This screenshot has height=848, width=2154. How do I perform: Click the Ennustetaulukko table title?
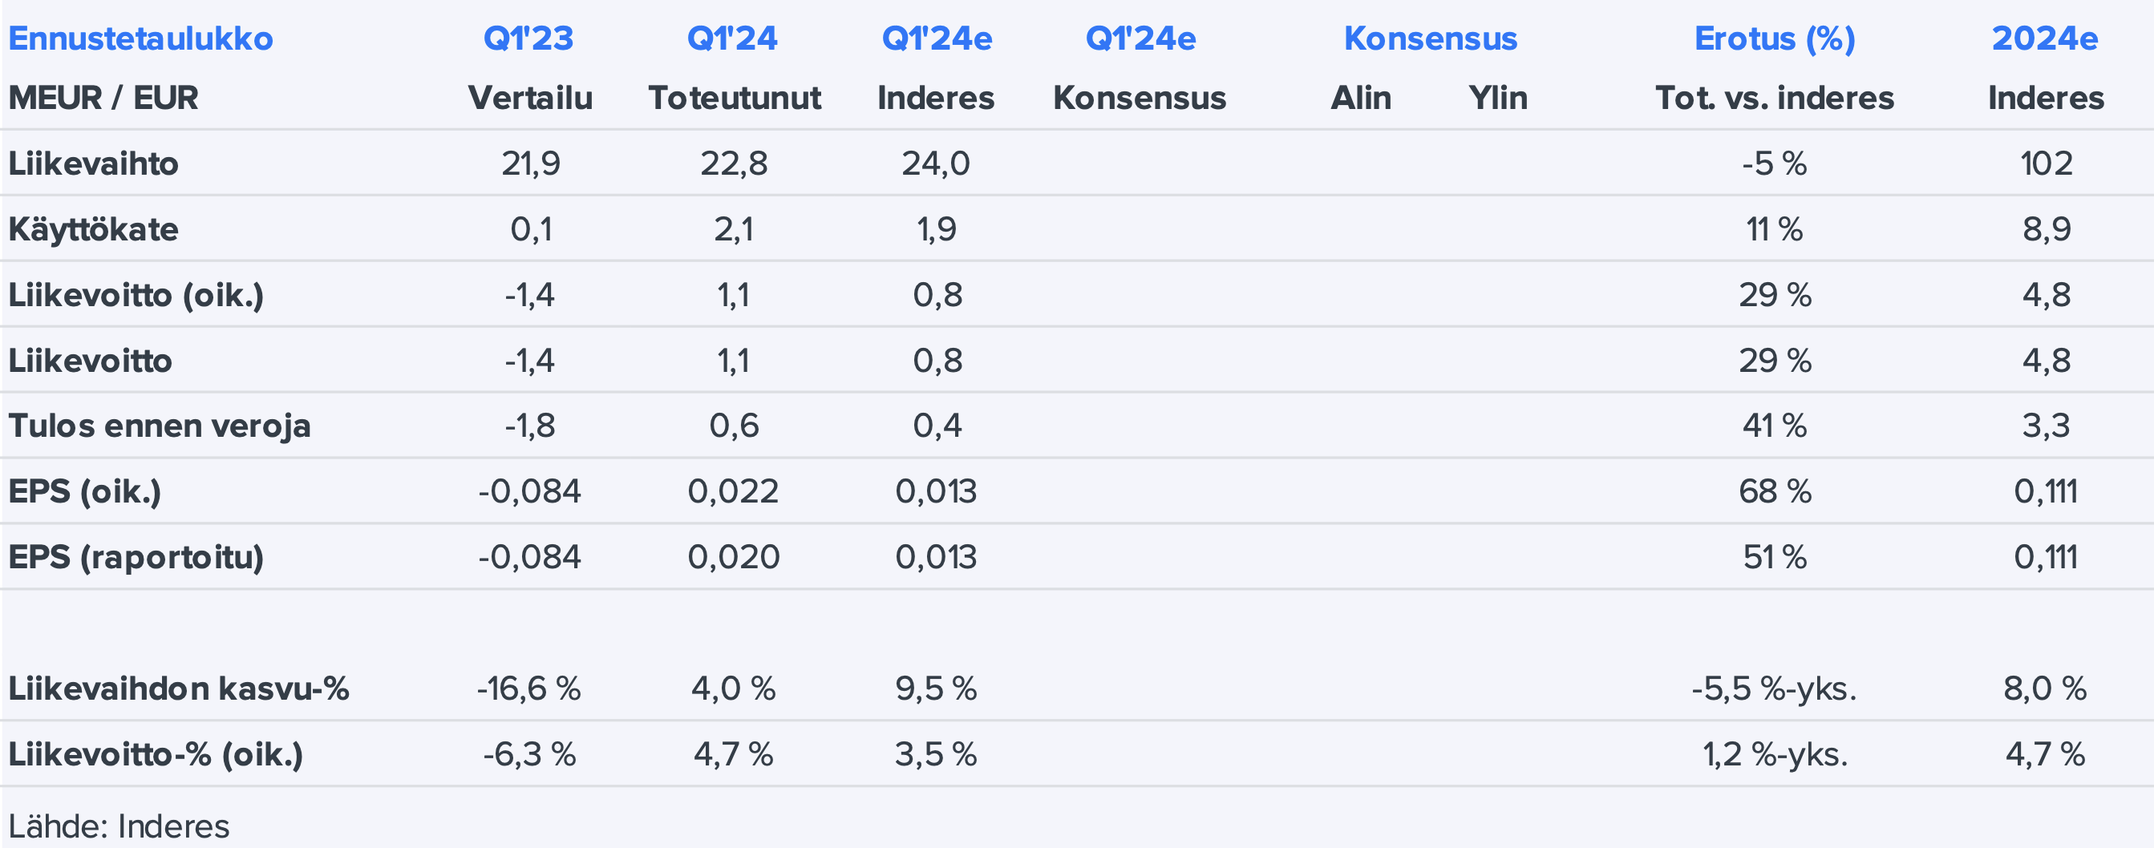point(140,38)
